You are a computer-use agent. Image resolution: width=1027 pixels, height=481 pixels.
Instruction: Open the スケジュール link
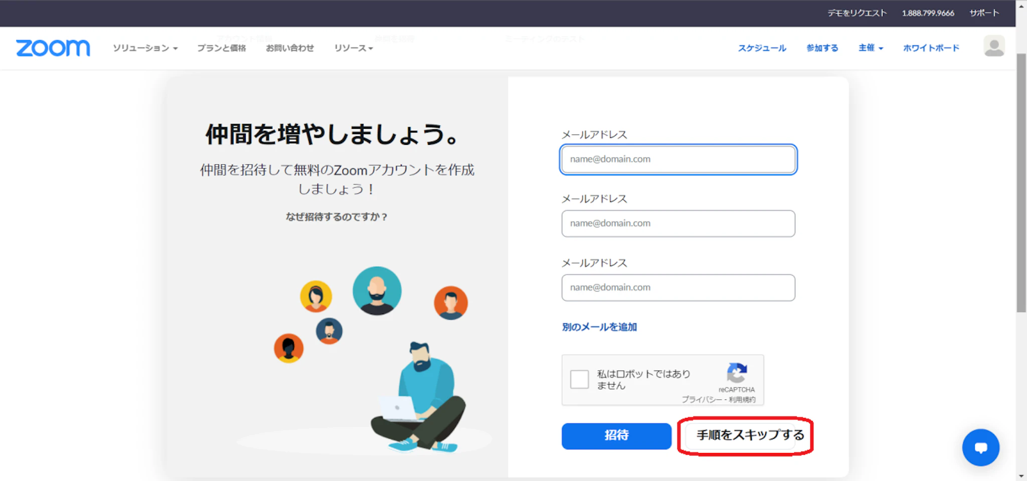click(x=762, y=48)
